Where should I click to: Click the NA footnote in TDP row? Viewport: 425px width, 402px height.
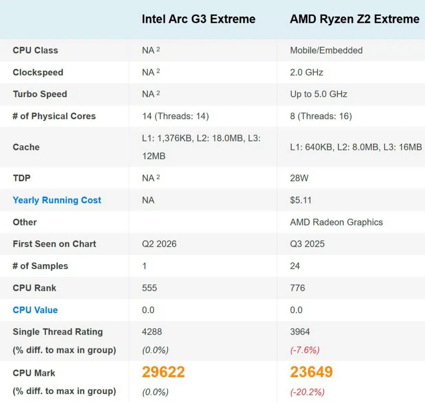(x=151, y=178)
